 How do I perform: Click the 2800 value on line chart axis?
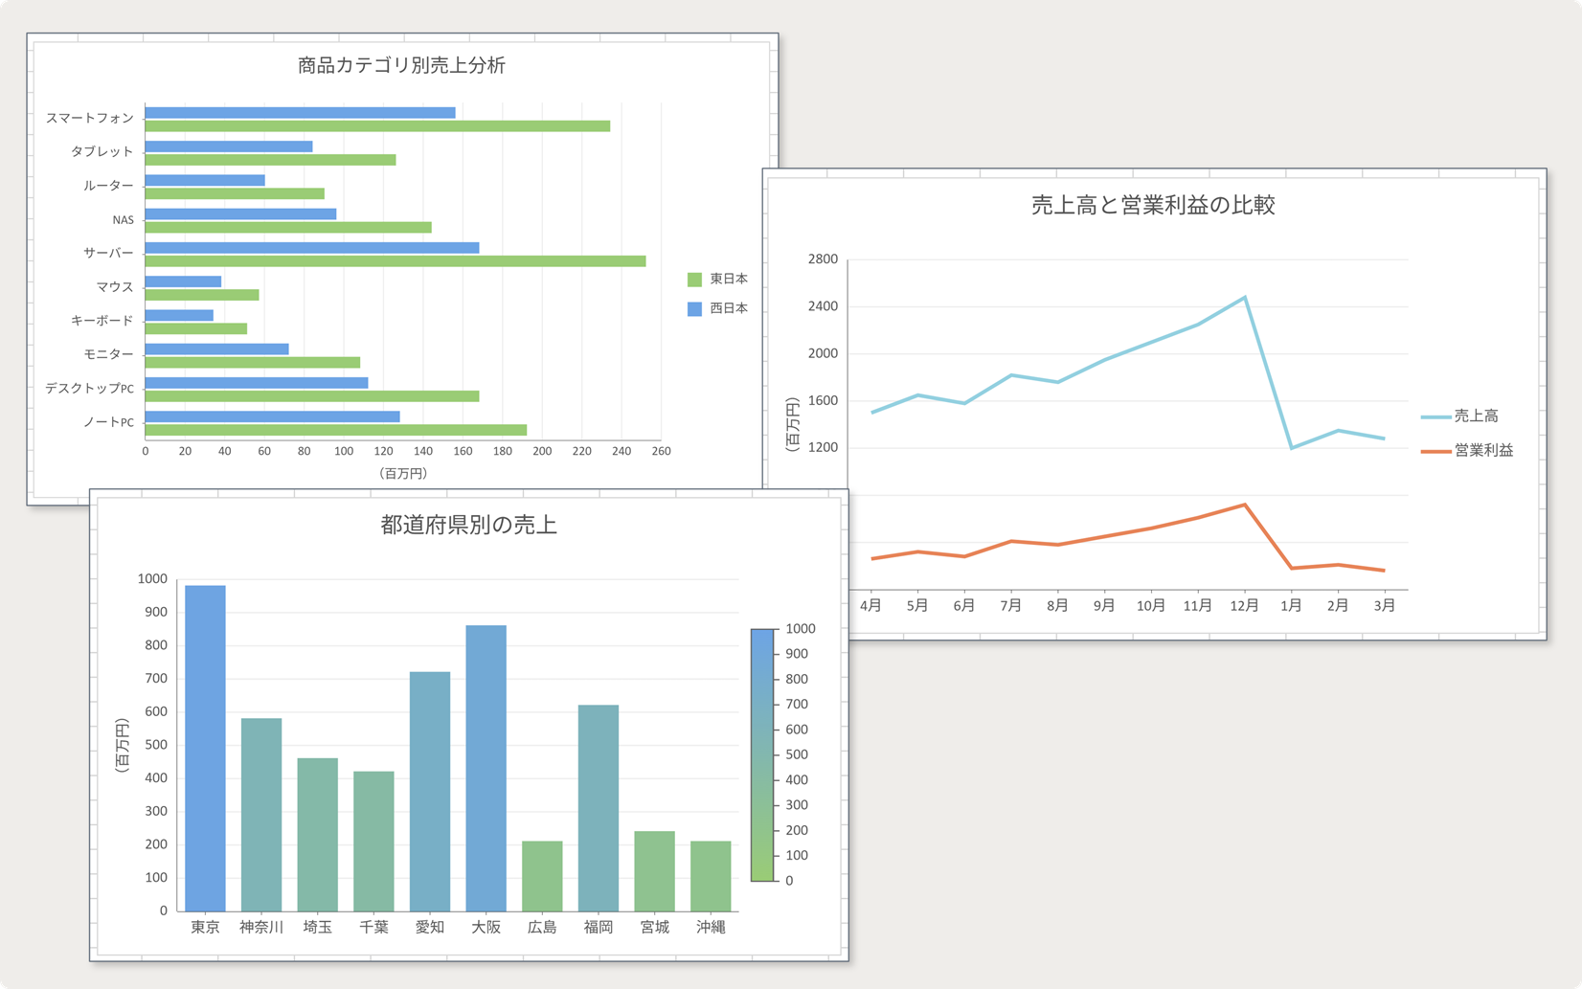click(823, 259)
